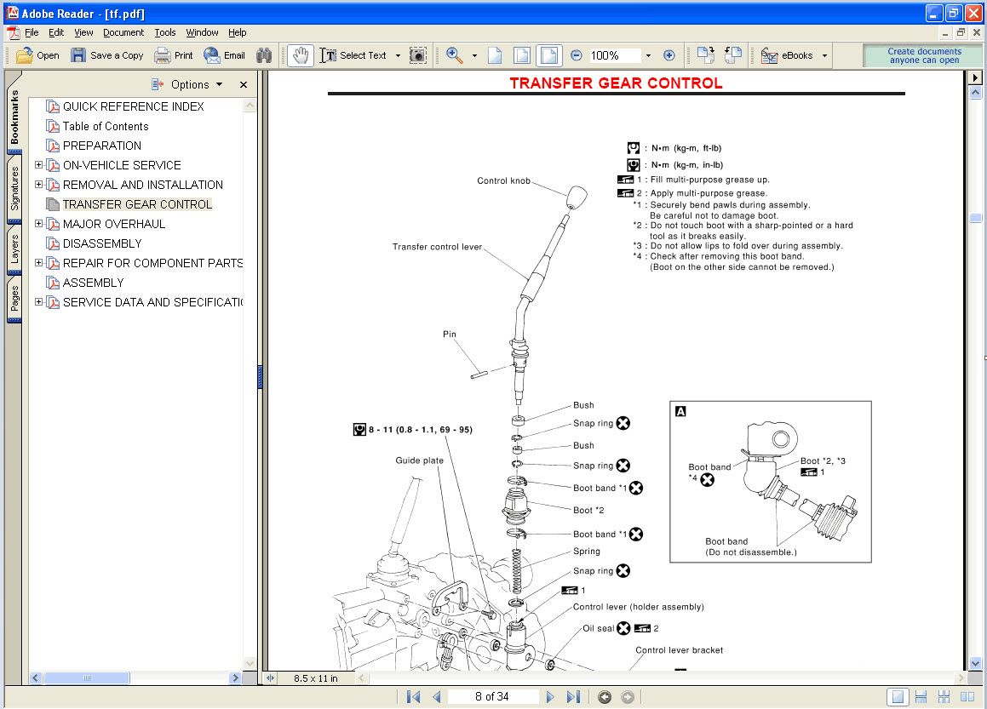Click the document vertical scrollbar down arrow
The image size is (987, 709).
coord(976,663)
